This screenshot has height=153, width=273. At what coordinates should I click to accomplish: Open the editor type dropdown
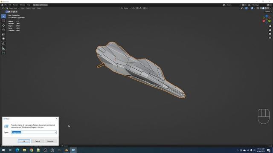(3, 8)
